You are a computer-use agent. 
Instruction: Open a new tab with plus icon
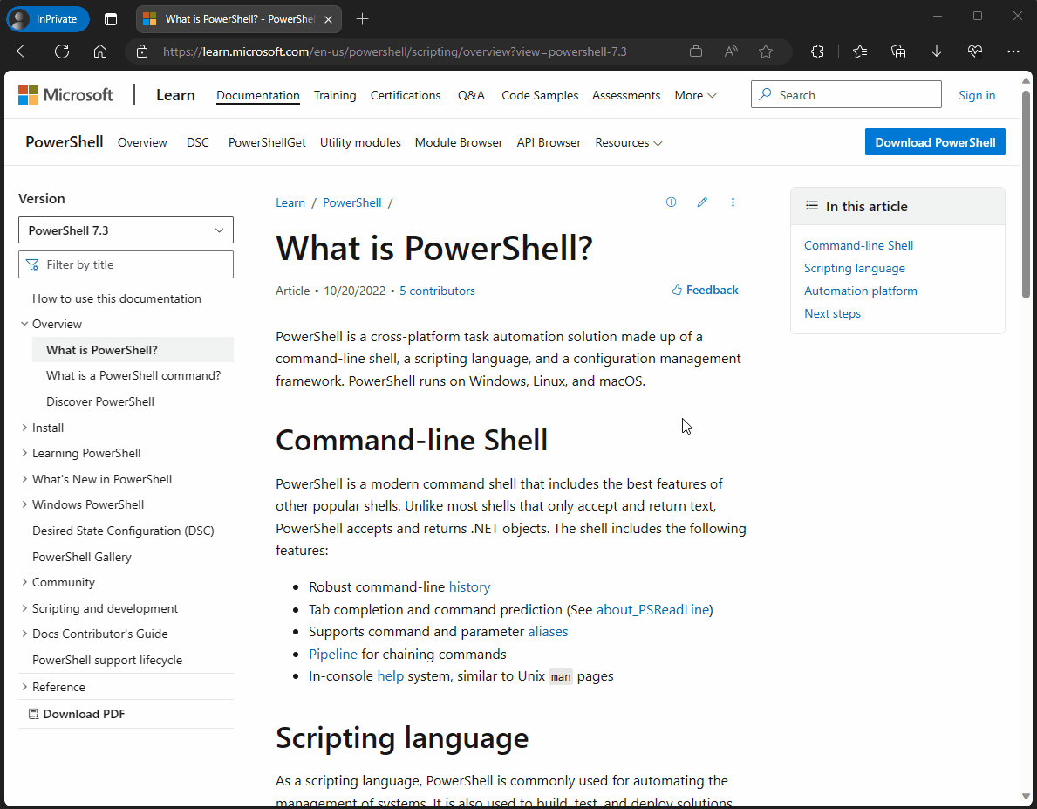363,19
